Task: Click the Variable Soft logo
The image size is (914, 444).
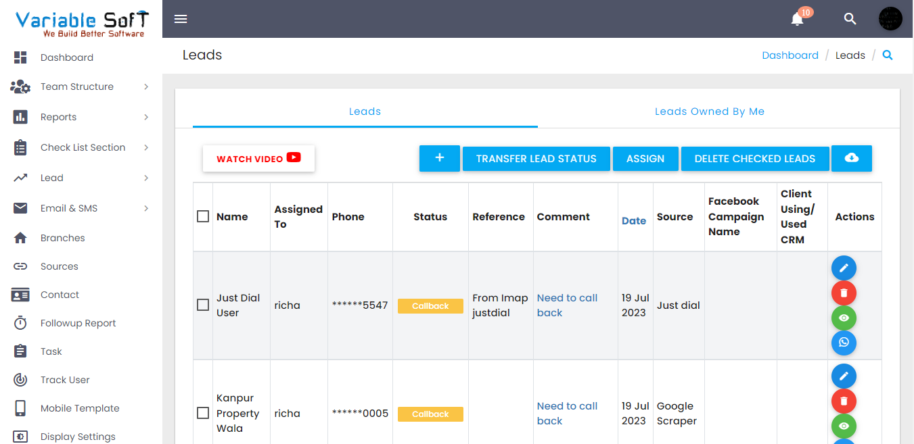Action: tap(82, 24)
